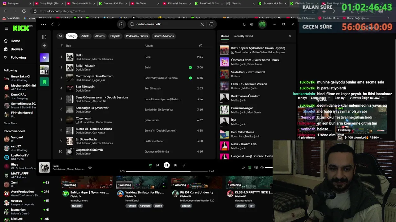The image size is (396, 222).
Task: Clear the Spotify search field
Action: (x=202, y=24)
